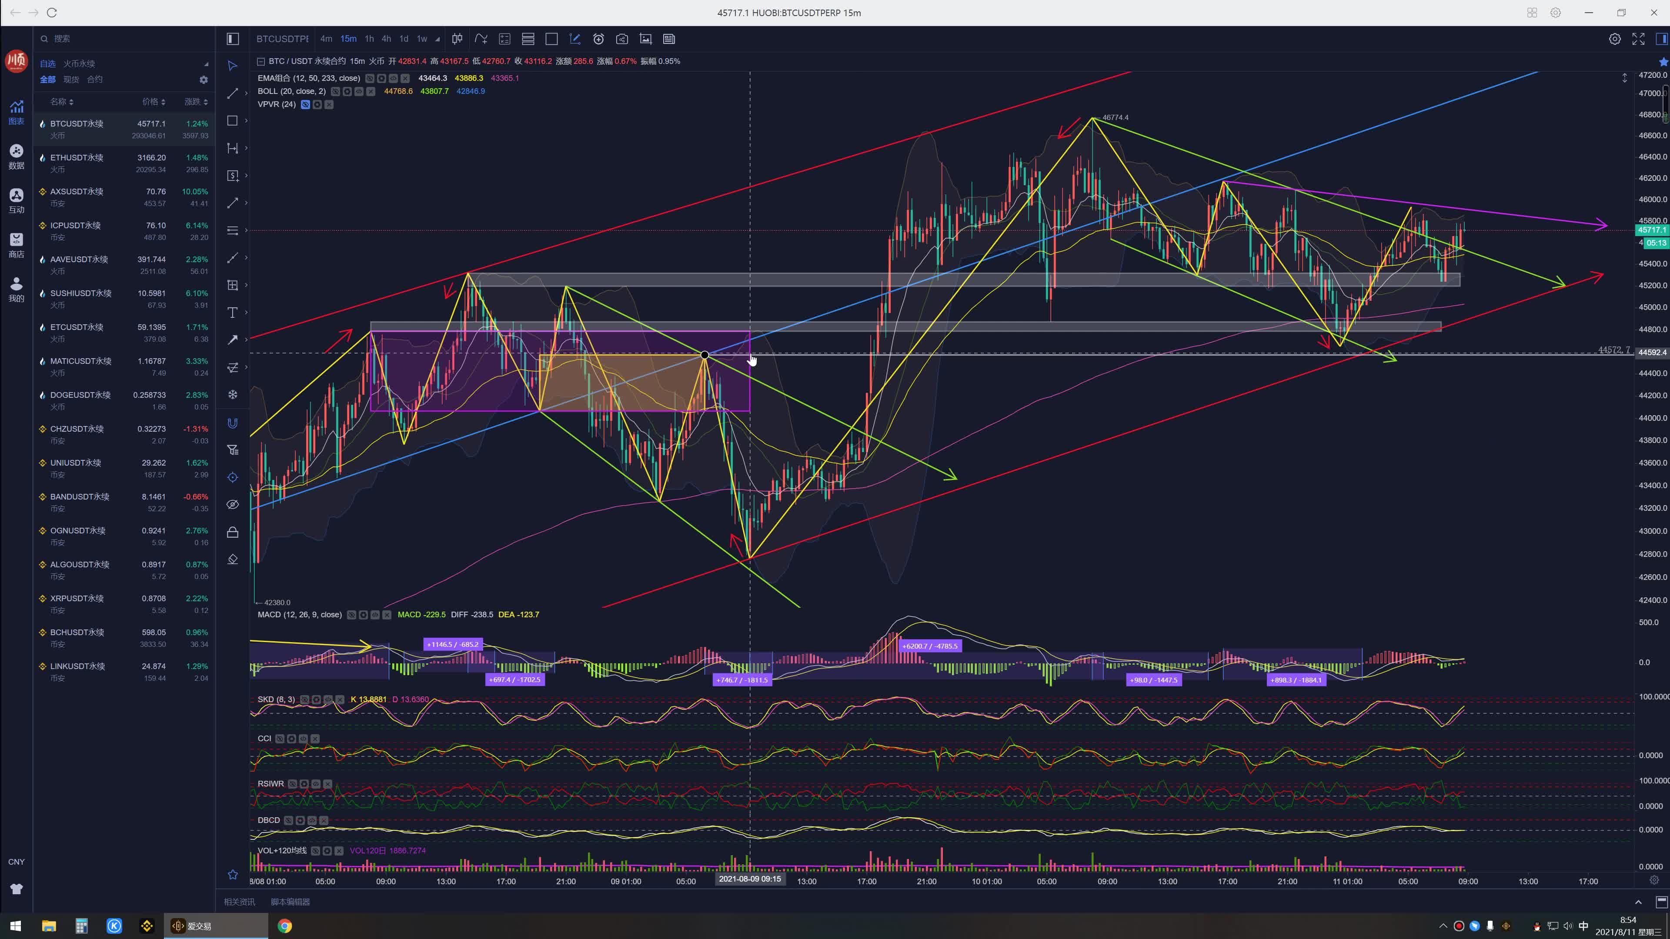Toggle VPVR indicator visibility eye
This screenshot has width=1670, height=939.
click(x=305, y=104)
